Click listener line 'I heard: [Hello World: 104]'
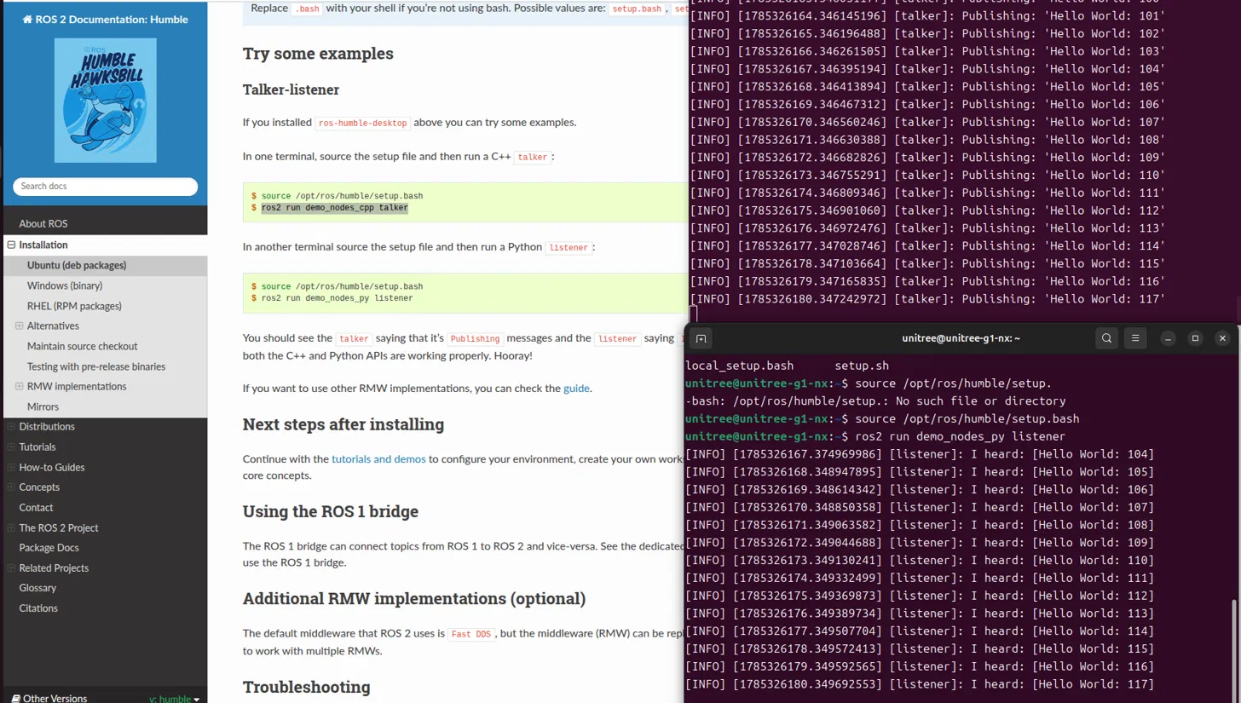The image size is (1241, 703). click(920, 454)
